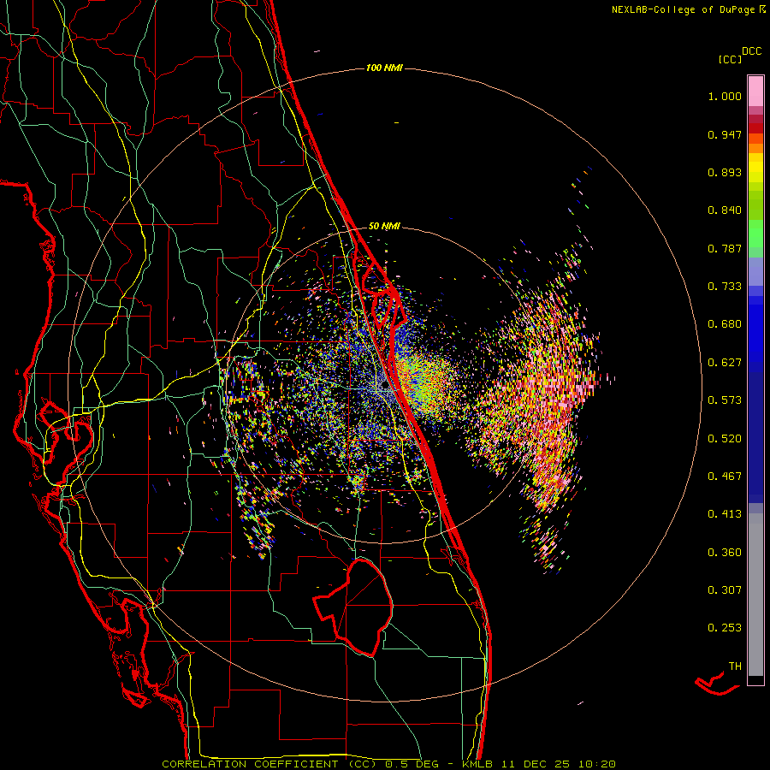Image resolution: width=770 pixels, height=770 pixels.
Task: Click the 0.253 scale value
Action: (x=725, y=628)
